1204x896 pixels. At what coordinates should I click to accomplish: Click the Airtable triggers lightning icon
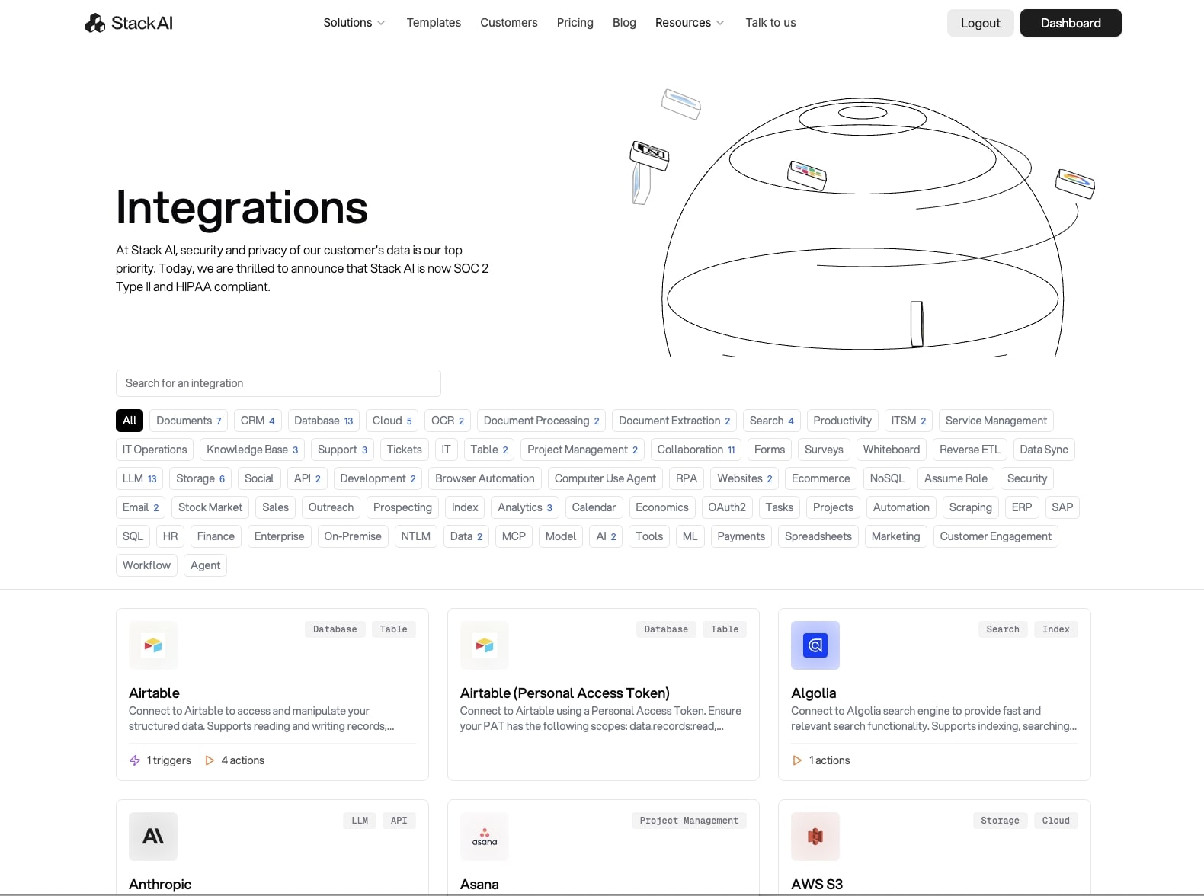(135, 760)
